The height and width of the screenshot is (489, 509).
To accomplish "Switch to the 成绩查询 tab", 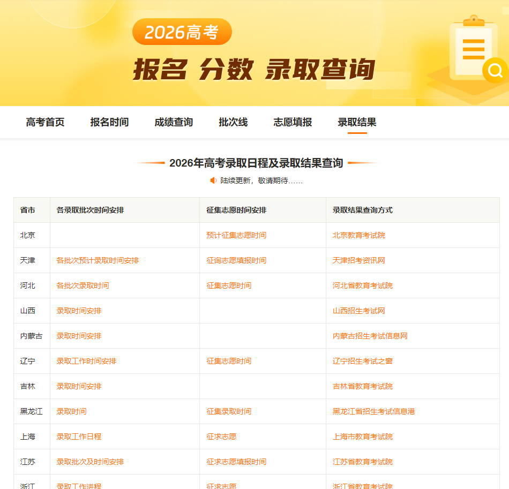I will point(174,122).
